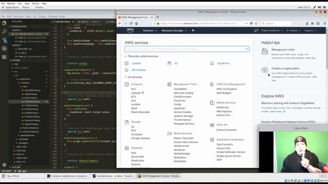Open the Debug activity bar icon

click(4, 49)
